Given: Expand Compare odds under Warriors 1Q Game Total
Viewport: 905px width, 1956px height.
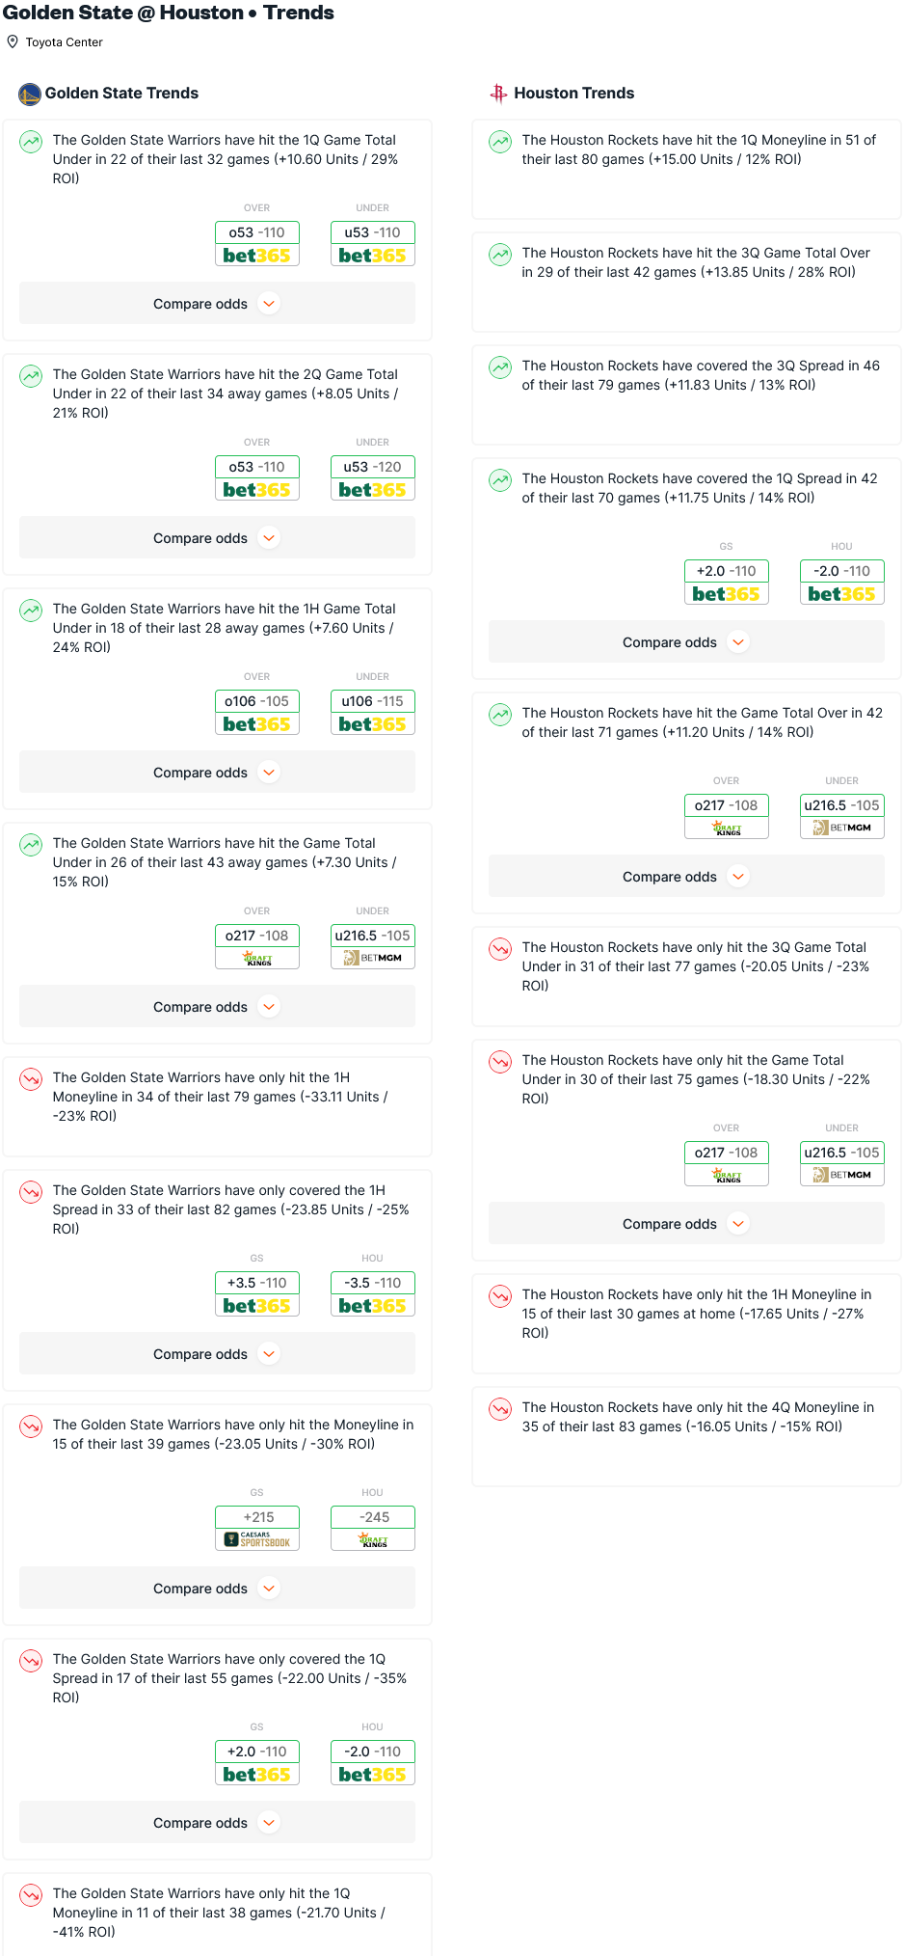Looking at the screenshot, I should point(217,304).
